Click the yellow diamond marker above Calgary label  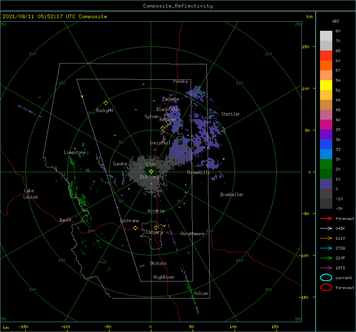[x=156, y=227]
